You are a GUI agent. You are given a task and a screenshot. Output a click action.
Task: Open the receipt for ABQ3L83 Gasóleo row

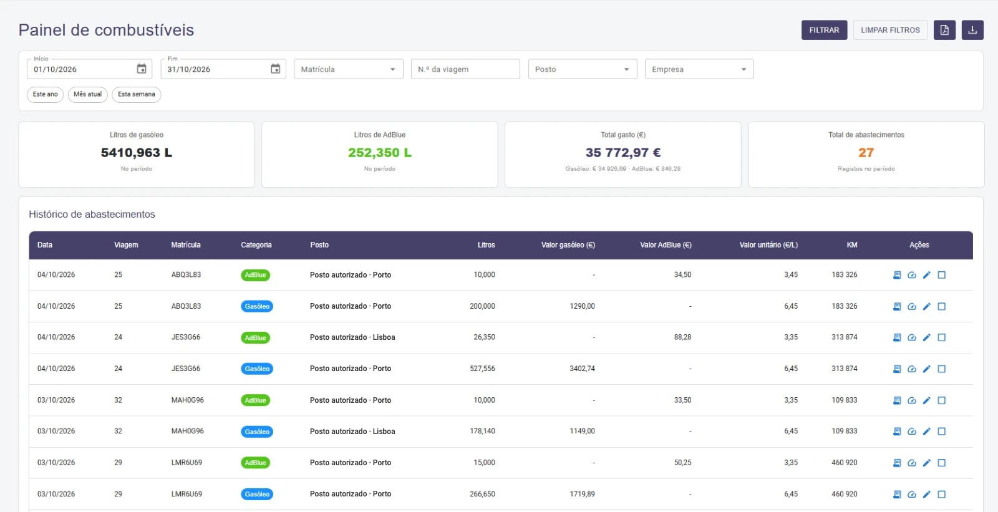(897, 306)
